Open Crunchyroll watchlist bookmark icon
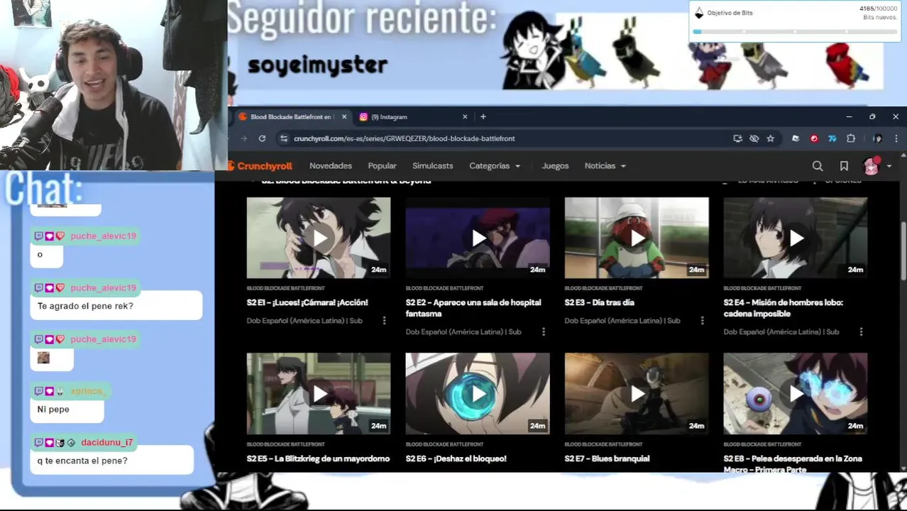 pyautogui.click(x=844, y=166)
